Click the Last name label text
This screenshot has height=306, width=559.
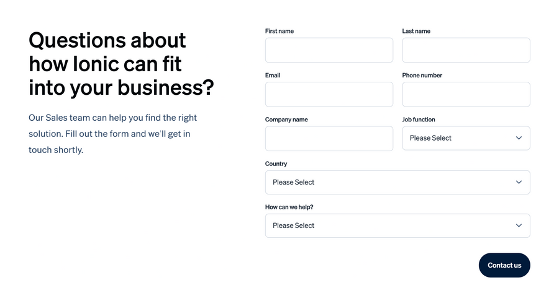416,31
